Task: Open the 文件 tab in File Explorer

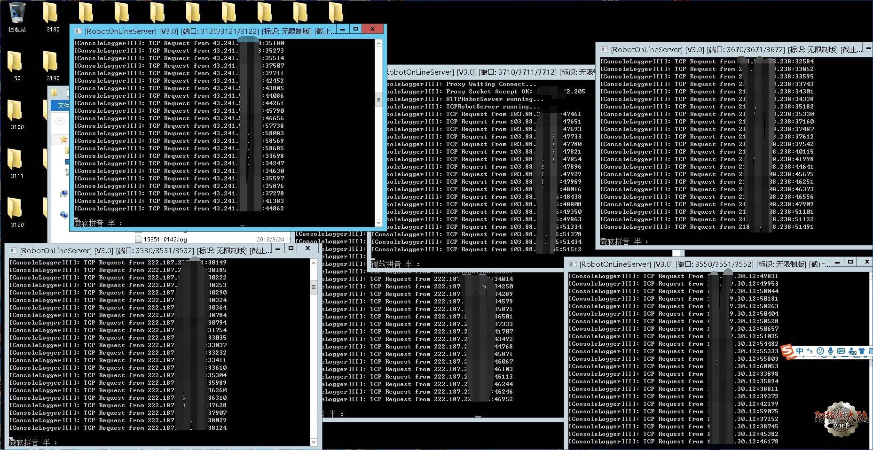Action: [x=63, y=106]
